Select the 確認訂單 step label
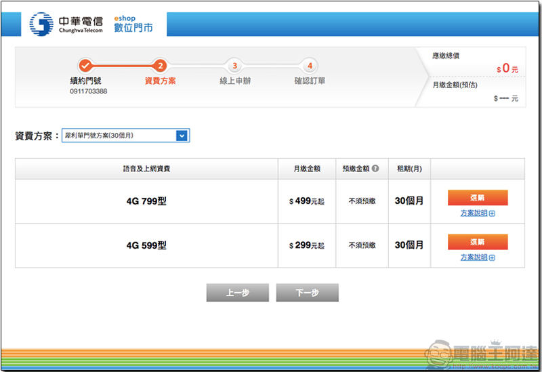The image size is (542, 372). [x=310, y=81]
